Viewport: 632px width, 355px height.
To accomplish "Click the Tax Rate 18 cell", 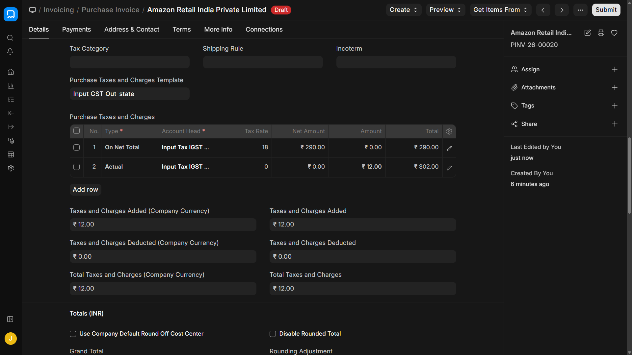I will point(243,148).
